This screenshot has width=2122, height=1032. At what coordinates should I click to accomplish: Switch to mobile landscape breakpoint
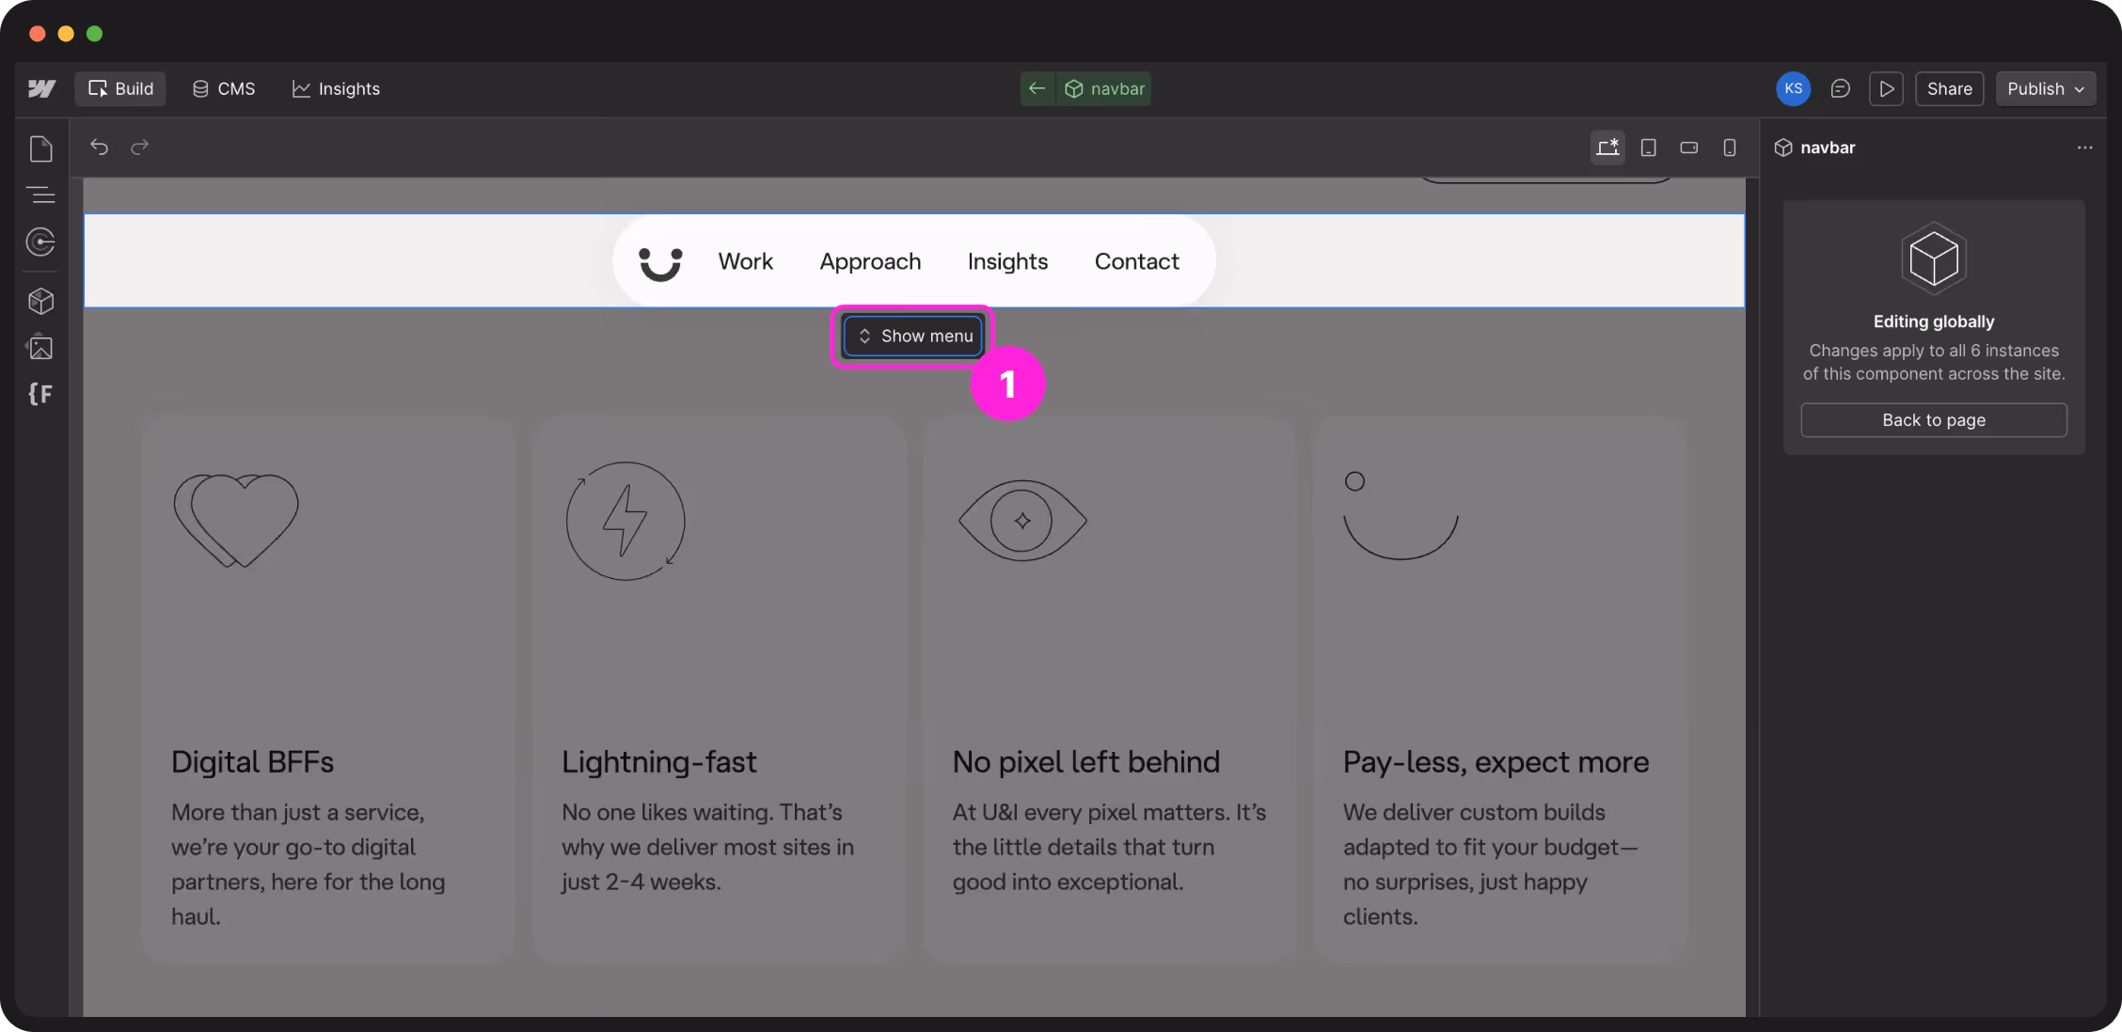[1688, 148]
